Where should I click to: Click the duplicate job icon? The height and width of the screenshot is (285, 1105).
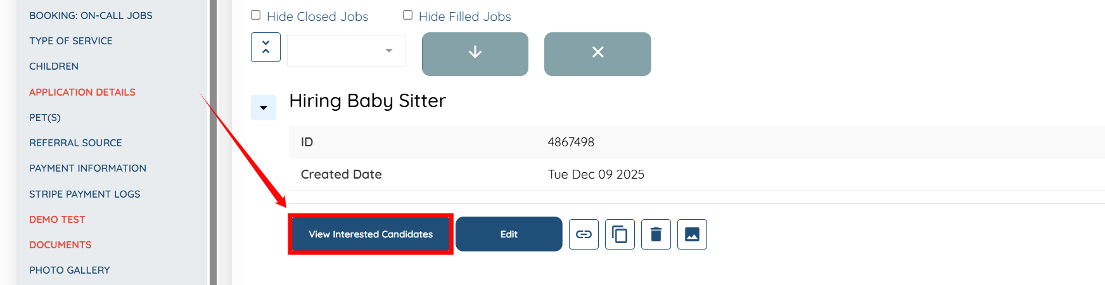pos(620,234)
